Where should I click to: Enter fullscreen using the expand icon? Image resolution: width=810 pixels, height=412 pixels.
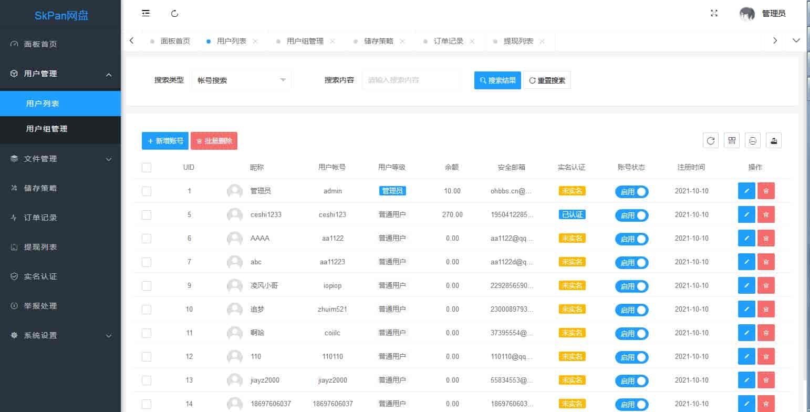(714, 14)
